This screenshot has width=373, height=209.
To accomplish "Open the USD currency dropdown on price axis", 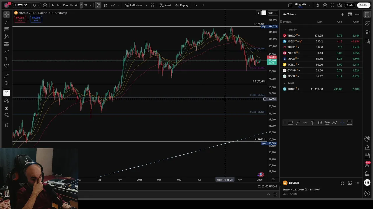I will 273,13.
